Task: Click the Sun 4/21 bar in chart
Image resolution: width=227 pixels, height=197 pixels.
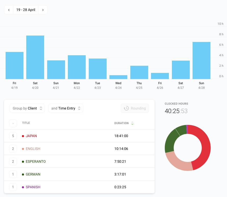Action: [x=56, y=70]
